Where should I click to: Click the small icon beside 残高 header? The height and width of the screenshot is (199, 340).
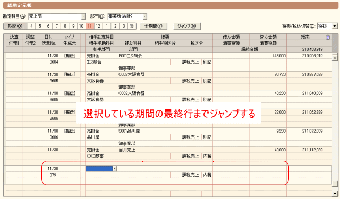[328, 37]
